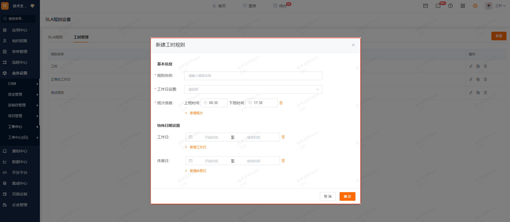Viewport: 510px width, 222px height.
Task: Open the 三叶 user account dropdown
Action: click(x=500, y=6)
